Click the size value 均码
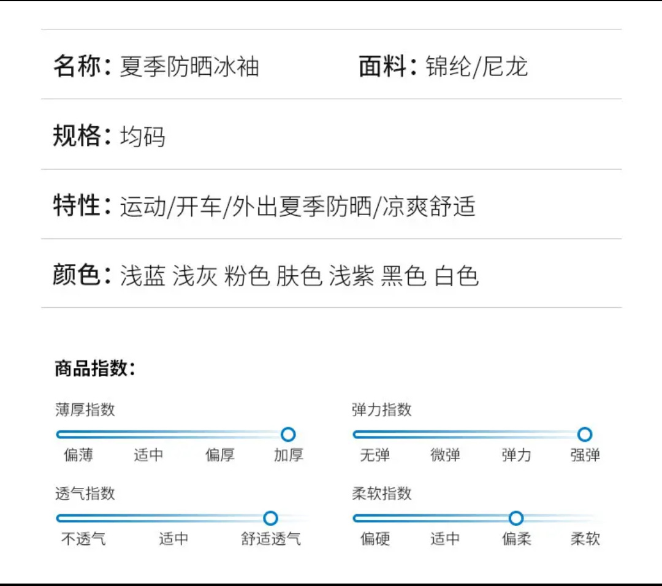Screen dimensions: 662x586 click(143, 136)
